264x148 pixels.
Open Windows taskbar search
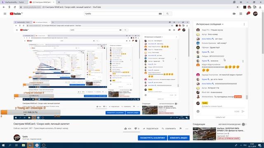pyautogui.click(x=10, y=145)
